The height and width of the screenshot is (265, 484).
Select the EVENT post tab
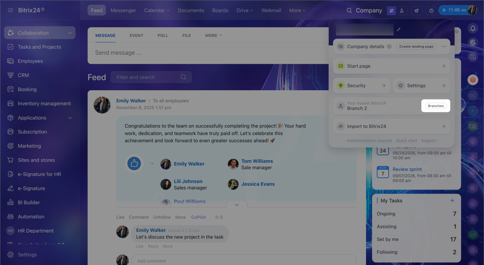click(x=136, y=35)
